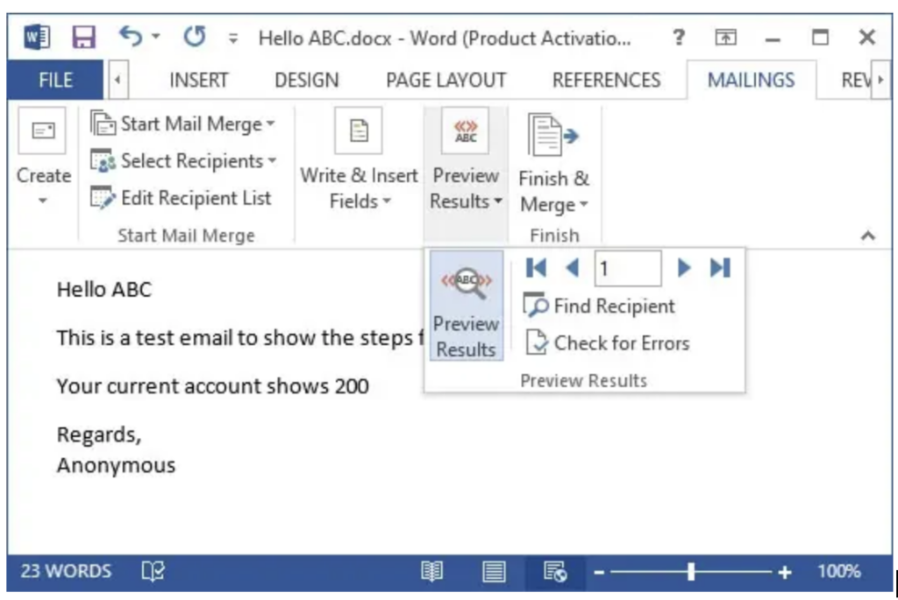This screenshot has height=600, width=898.
Task: Enable Web Layout view
Action: (x=555, y=571)
